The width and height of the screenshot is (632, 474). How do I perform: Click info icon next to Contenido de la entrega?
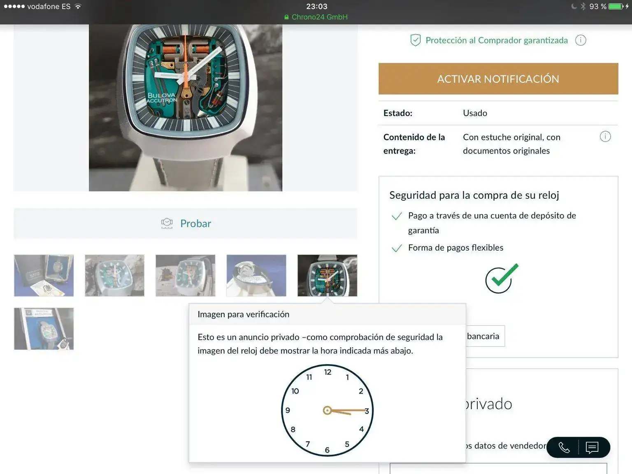605,137
